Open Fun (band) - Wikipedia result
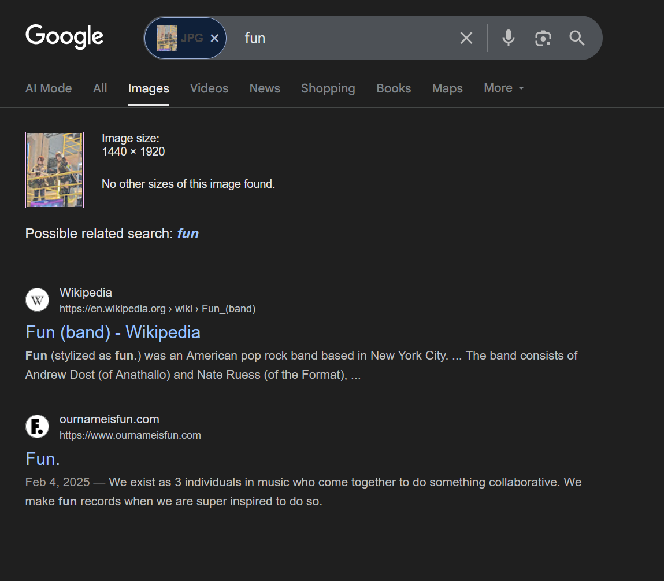 pos(113,332)
